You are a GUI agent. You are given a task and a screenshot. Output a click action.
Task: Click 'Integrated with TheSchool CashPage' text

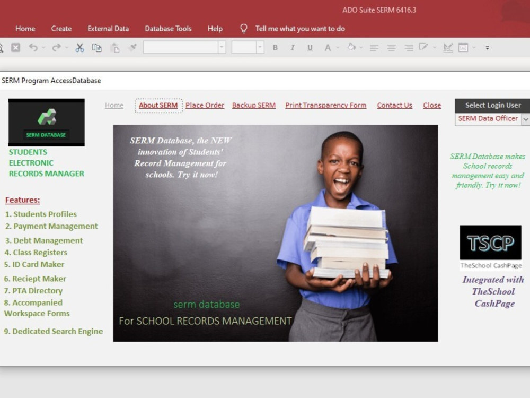[x=493, y=291]
